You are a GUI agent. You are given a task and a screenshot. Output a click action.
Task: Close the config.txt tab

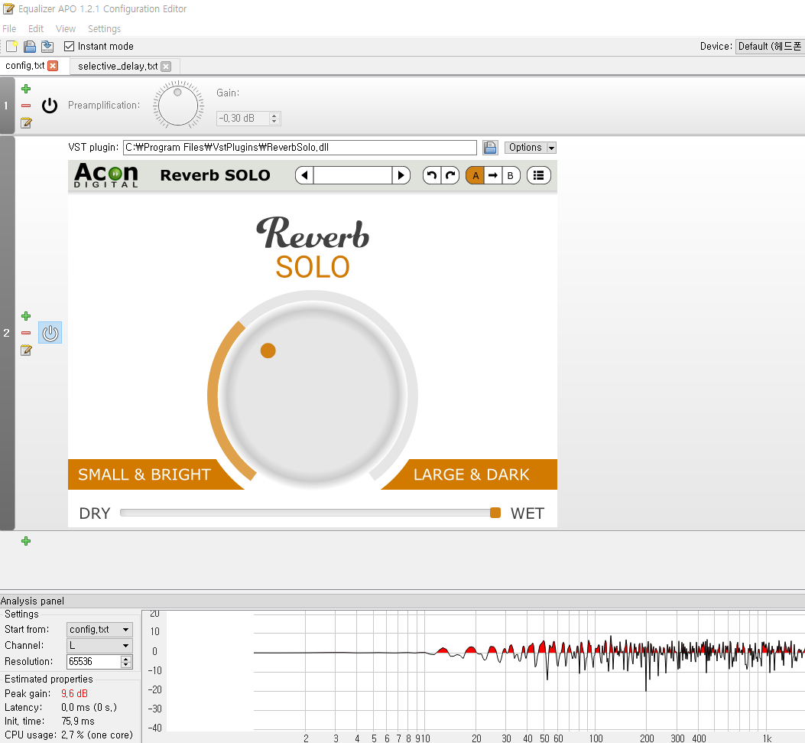(x=53, y=66)
